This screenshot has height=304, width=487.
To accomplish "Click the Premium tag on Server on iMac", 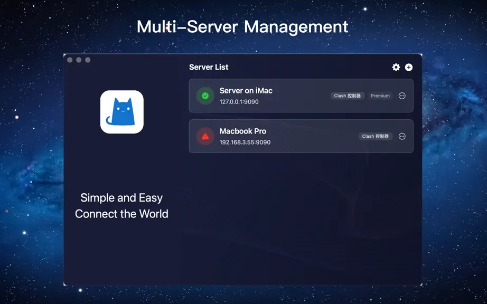I will coord(380,96).
